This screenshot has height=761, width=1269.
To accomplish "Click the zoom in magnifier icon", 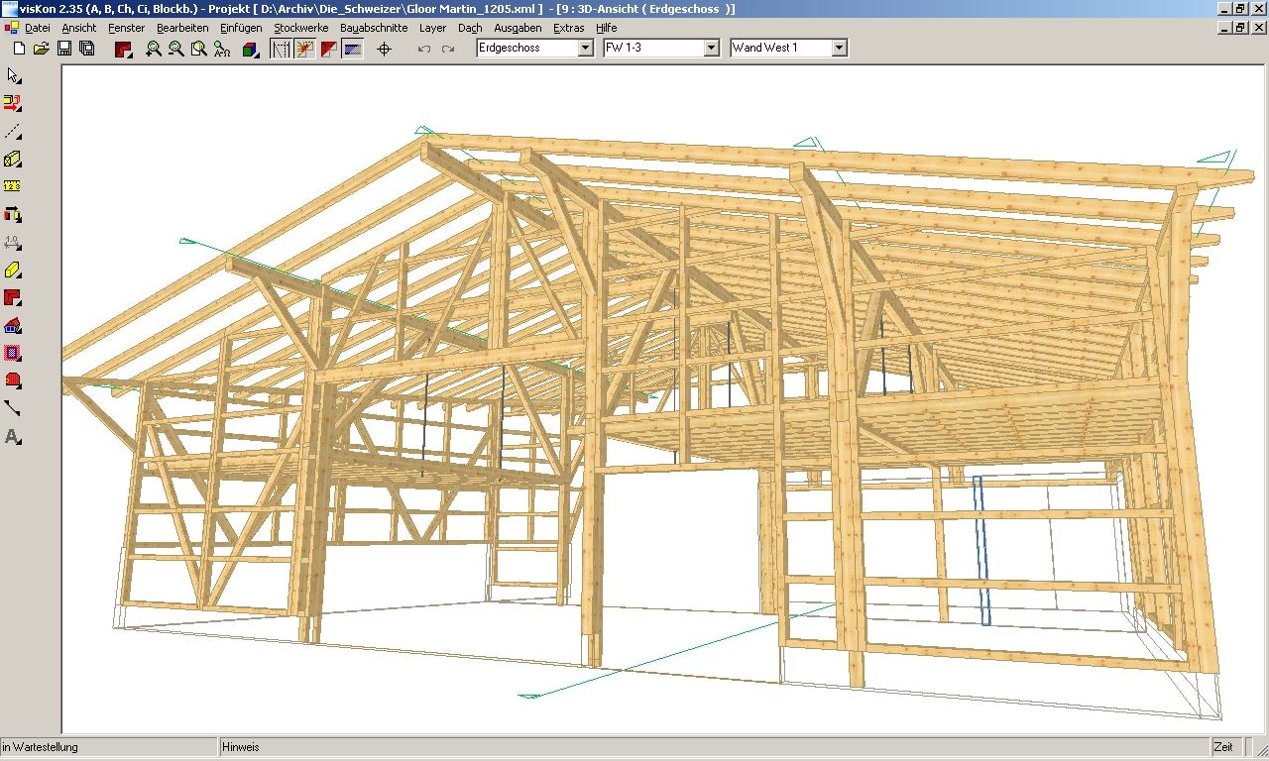I will click(x=154, y=49).
